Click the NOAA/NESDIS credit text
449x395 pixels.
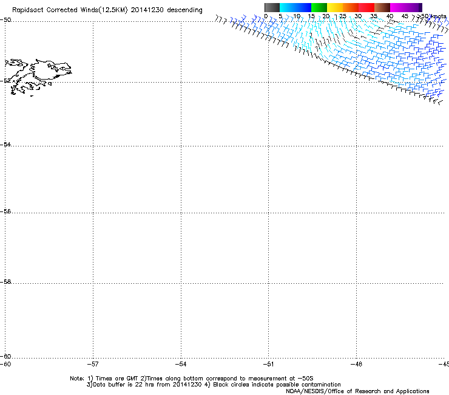[357, 391]
